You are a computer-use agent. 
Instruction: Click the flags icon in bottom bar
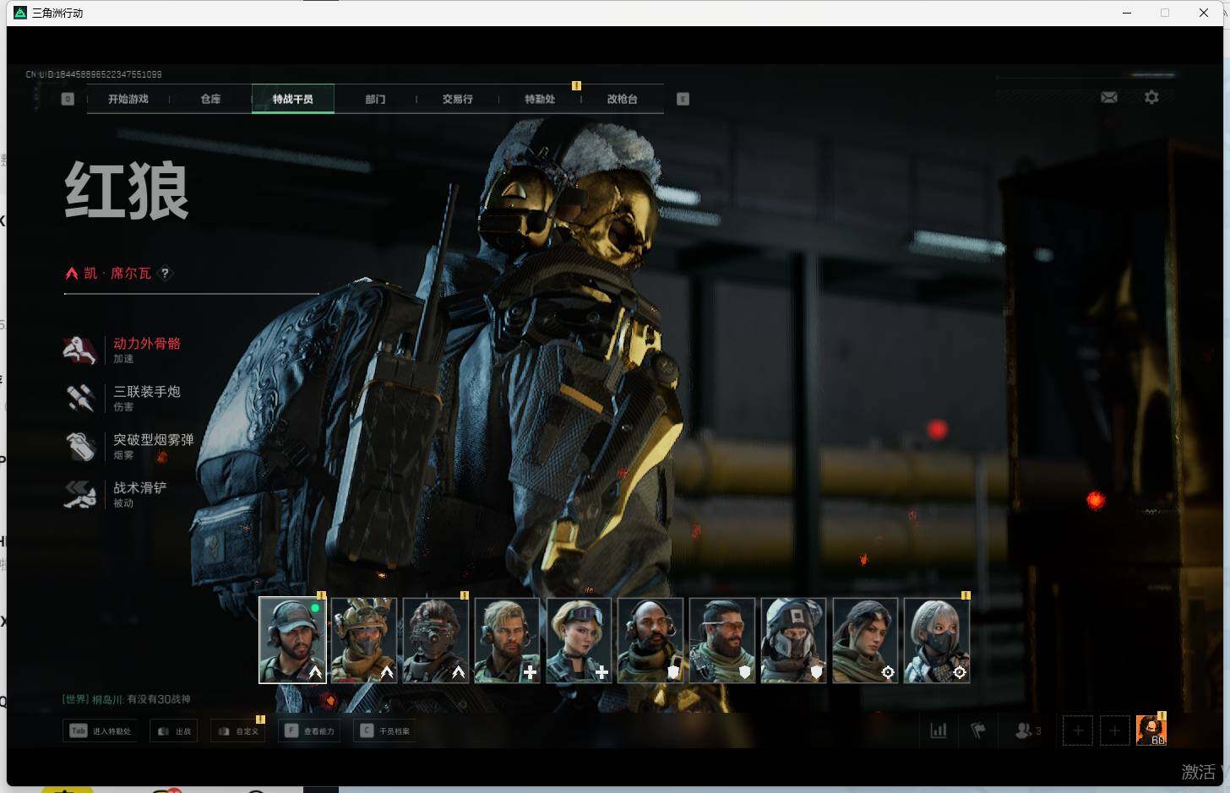coord(978,731)
